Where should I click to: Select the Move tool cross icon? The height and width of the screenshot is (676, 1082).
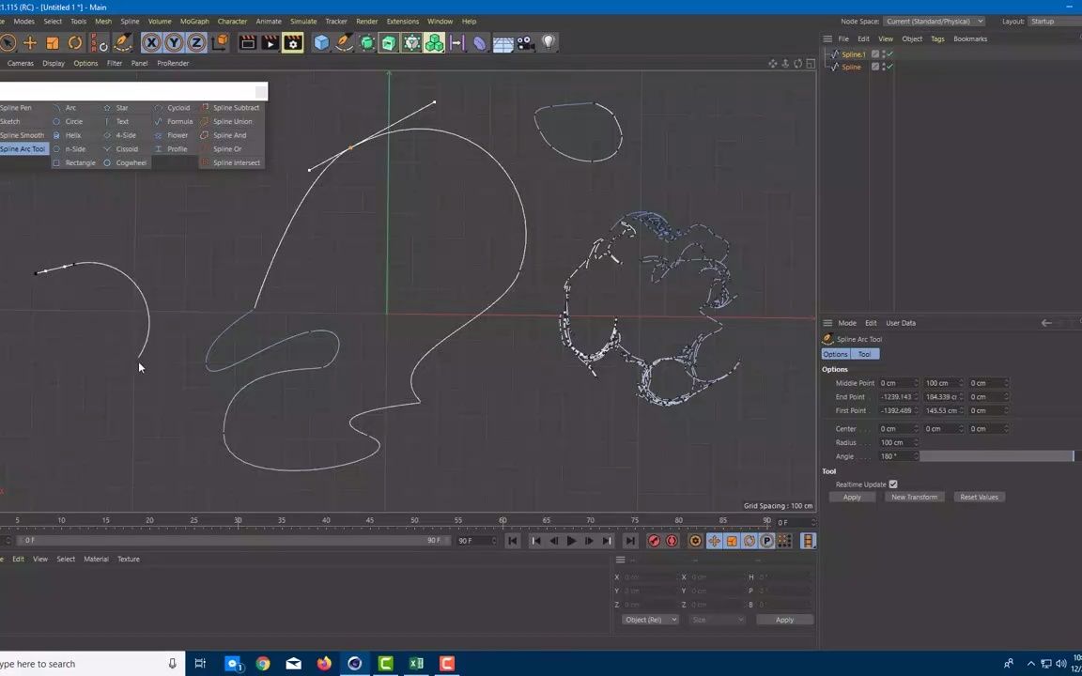pos(30,43)
